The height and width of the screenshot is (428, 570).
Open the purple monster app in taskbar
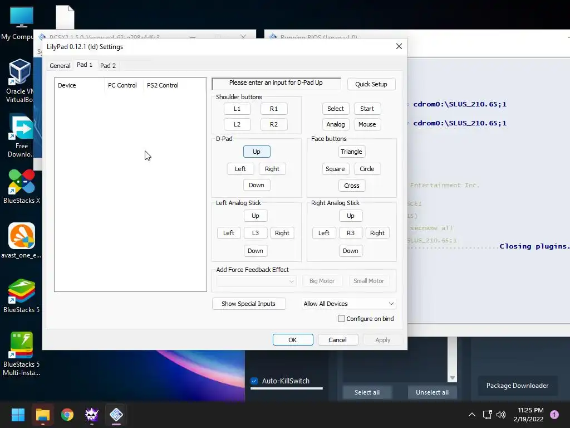[92, 415]
